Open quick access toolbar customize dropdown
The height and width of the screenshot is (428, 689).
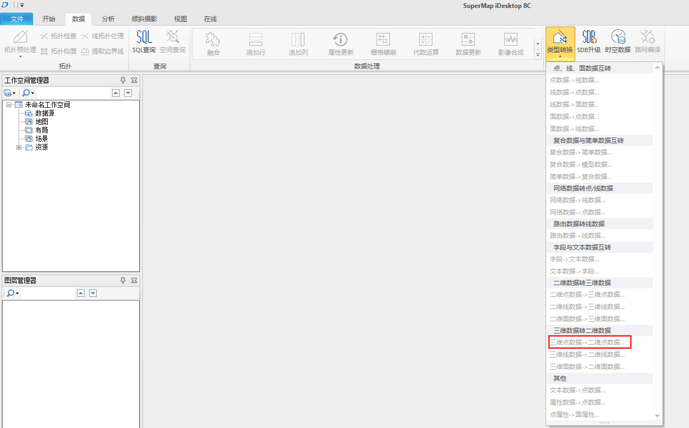pos(22,5)
